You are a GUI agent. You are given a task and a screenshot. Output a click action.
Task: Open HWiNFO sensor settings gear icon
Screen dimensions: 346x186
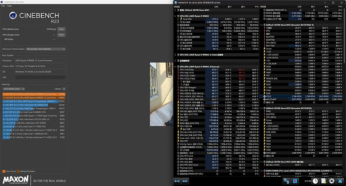[331, 181]
